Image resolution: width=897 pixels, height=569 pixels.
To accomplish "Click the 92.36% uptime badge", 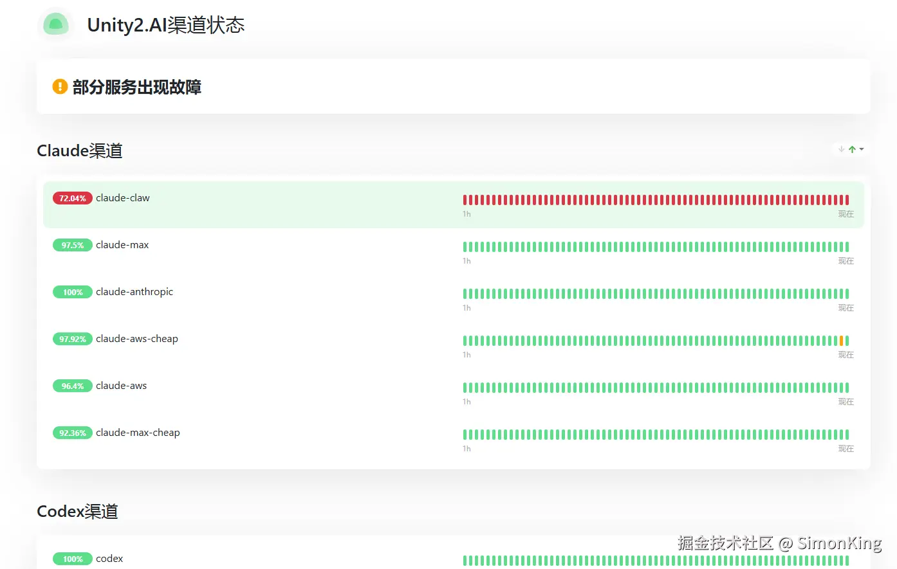I will (73, 433).
